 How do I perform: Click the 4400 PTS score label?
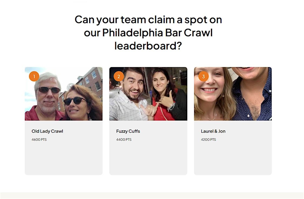(x=124, y=140)
